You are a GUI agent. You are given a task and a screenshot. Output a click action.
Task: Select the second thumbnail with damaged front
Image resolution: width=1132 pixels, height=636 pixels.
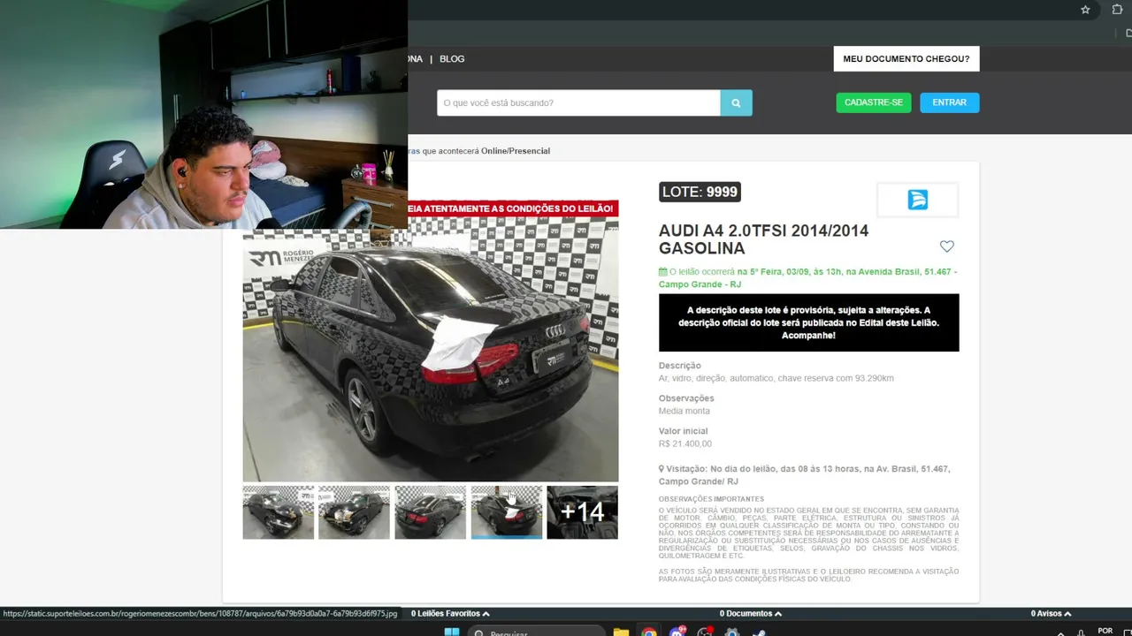coord(354,512)
